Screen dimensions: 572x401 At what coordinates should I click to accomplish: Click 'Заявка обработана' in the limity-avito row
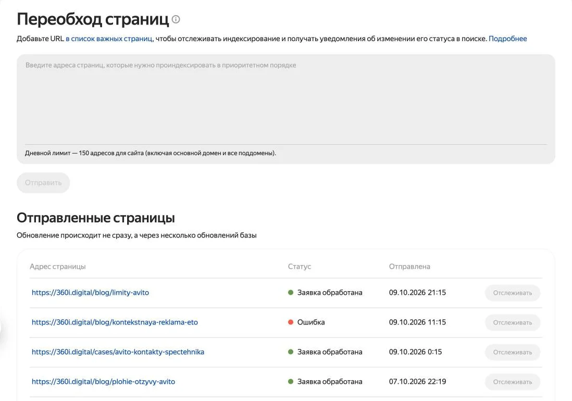click(x=330, y=292)
